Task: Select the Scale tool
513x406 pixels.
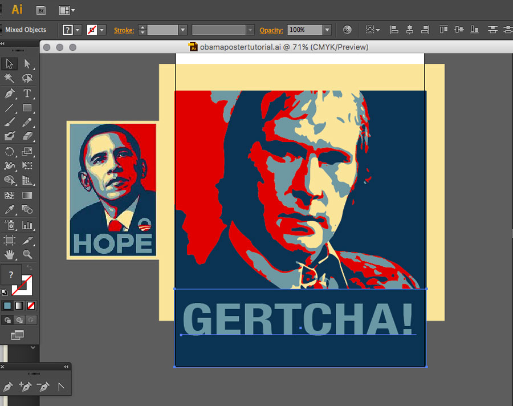Action: 27,151
